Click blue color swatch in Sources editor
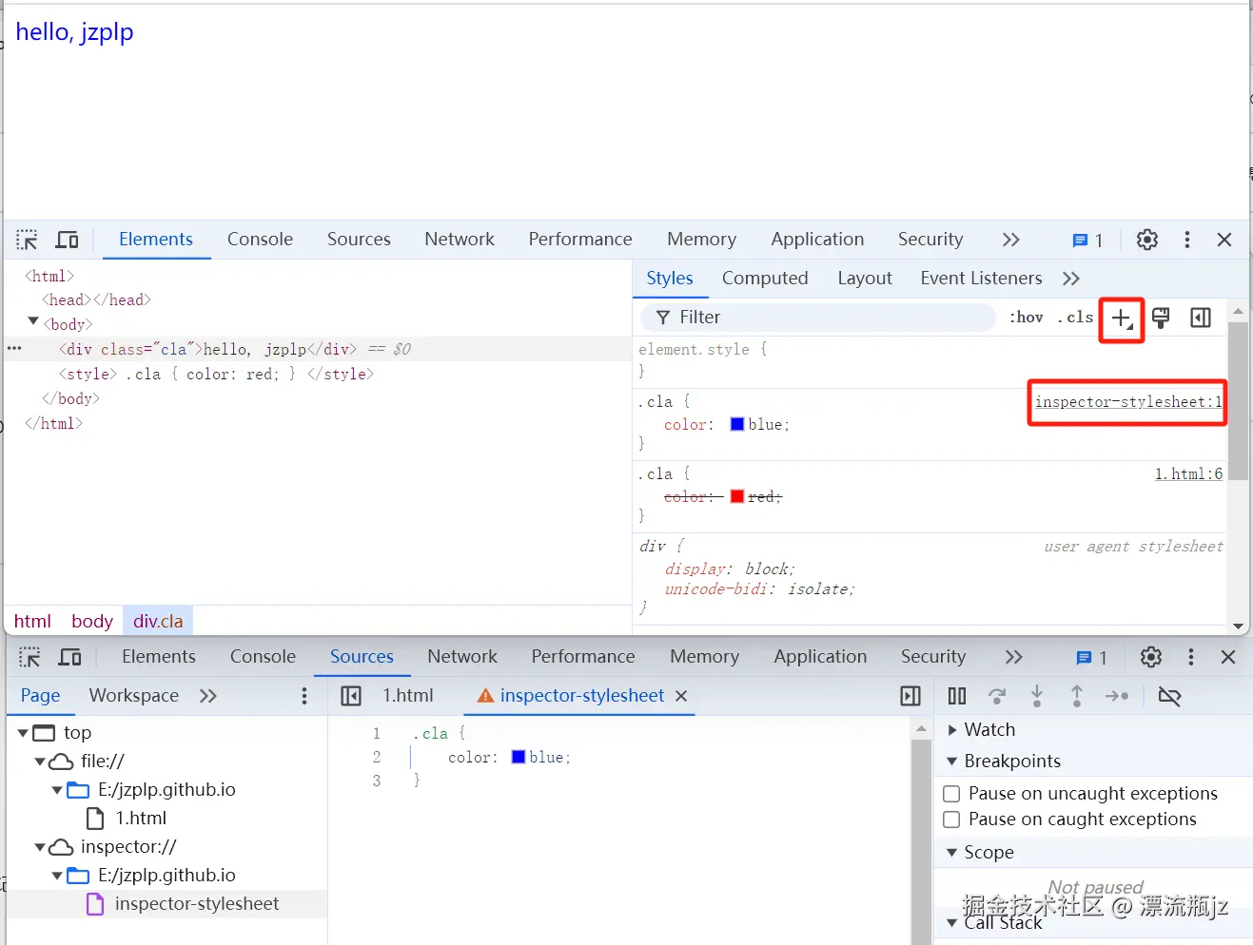Viewport: 1253px width, 945px height. (x=519, y=757)
